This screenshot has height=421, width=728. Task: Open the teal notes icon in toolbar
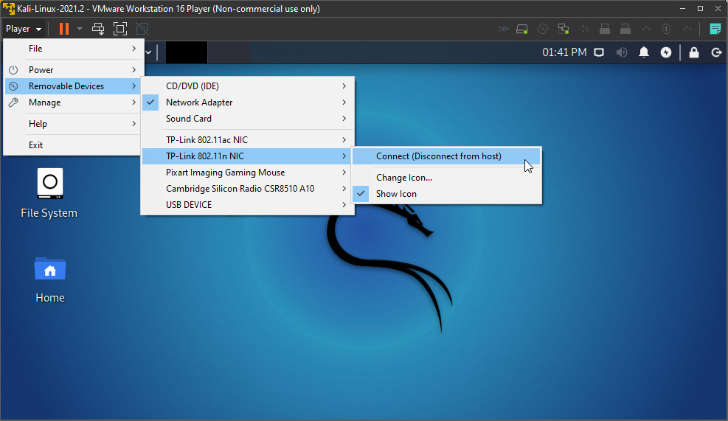point(715,29)
